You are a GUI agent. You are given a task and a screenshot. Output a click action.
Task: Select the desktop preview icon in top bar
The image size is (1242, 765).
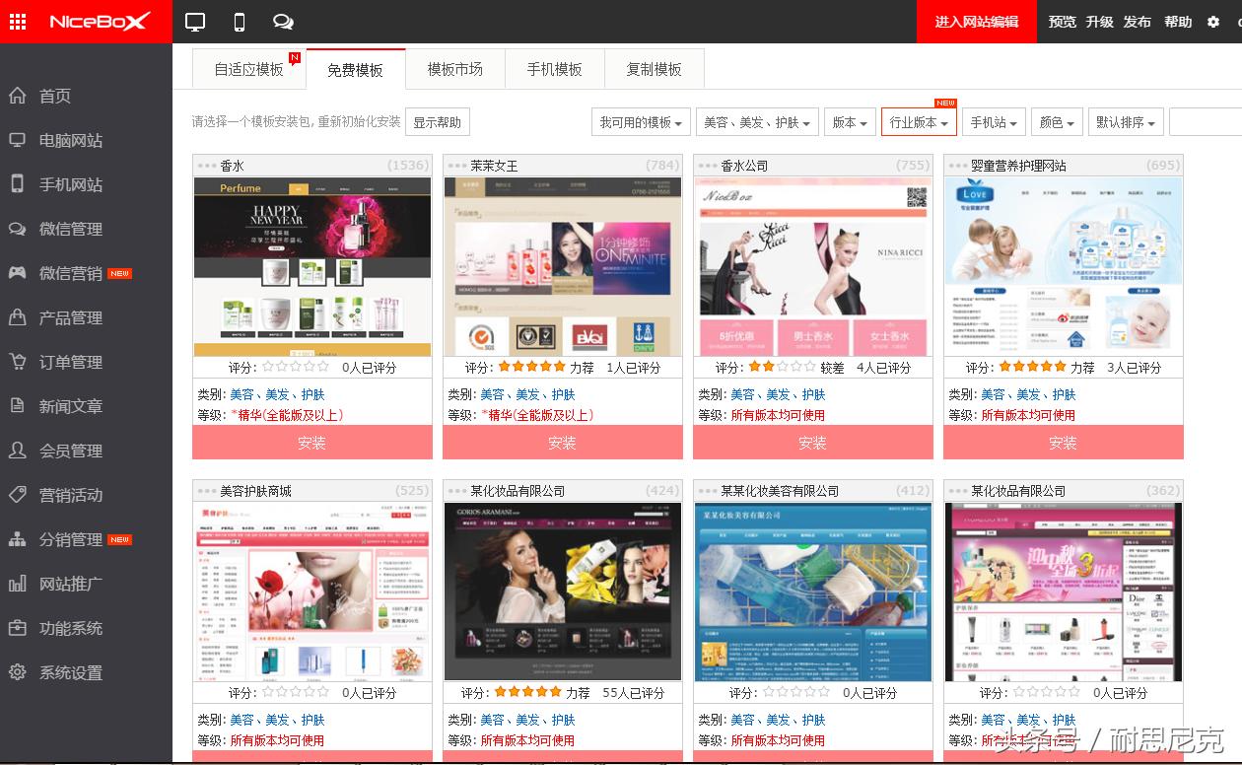coord(195,21)
